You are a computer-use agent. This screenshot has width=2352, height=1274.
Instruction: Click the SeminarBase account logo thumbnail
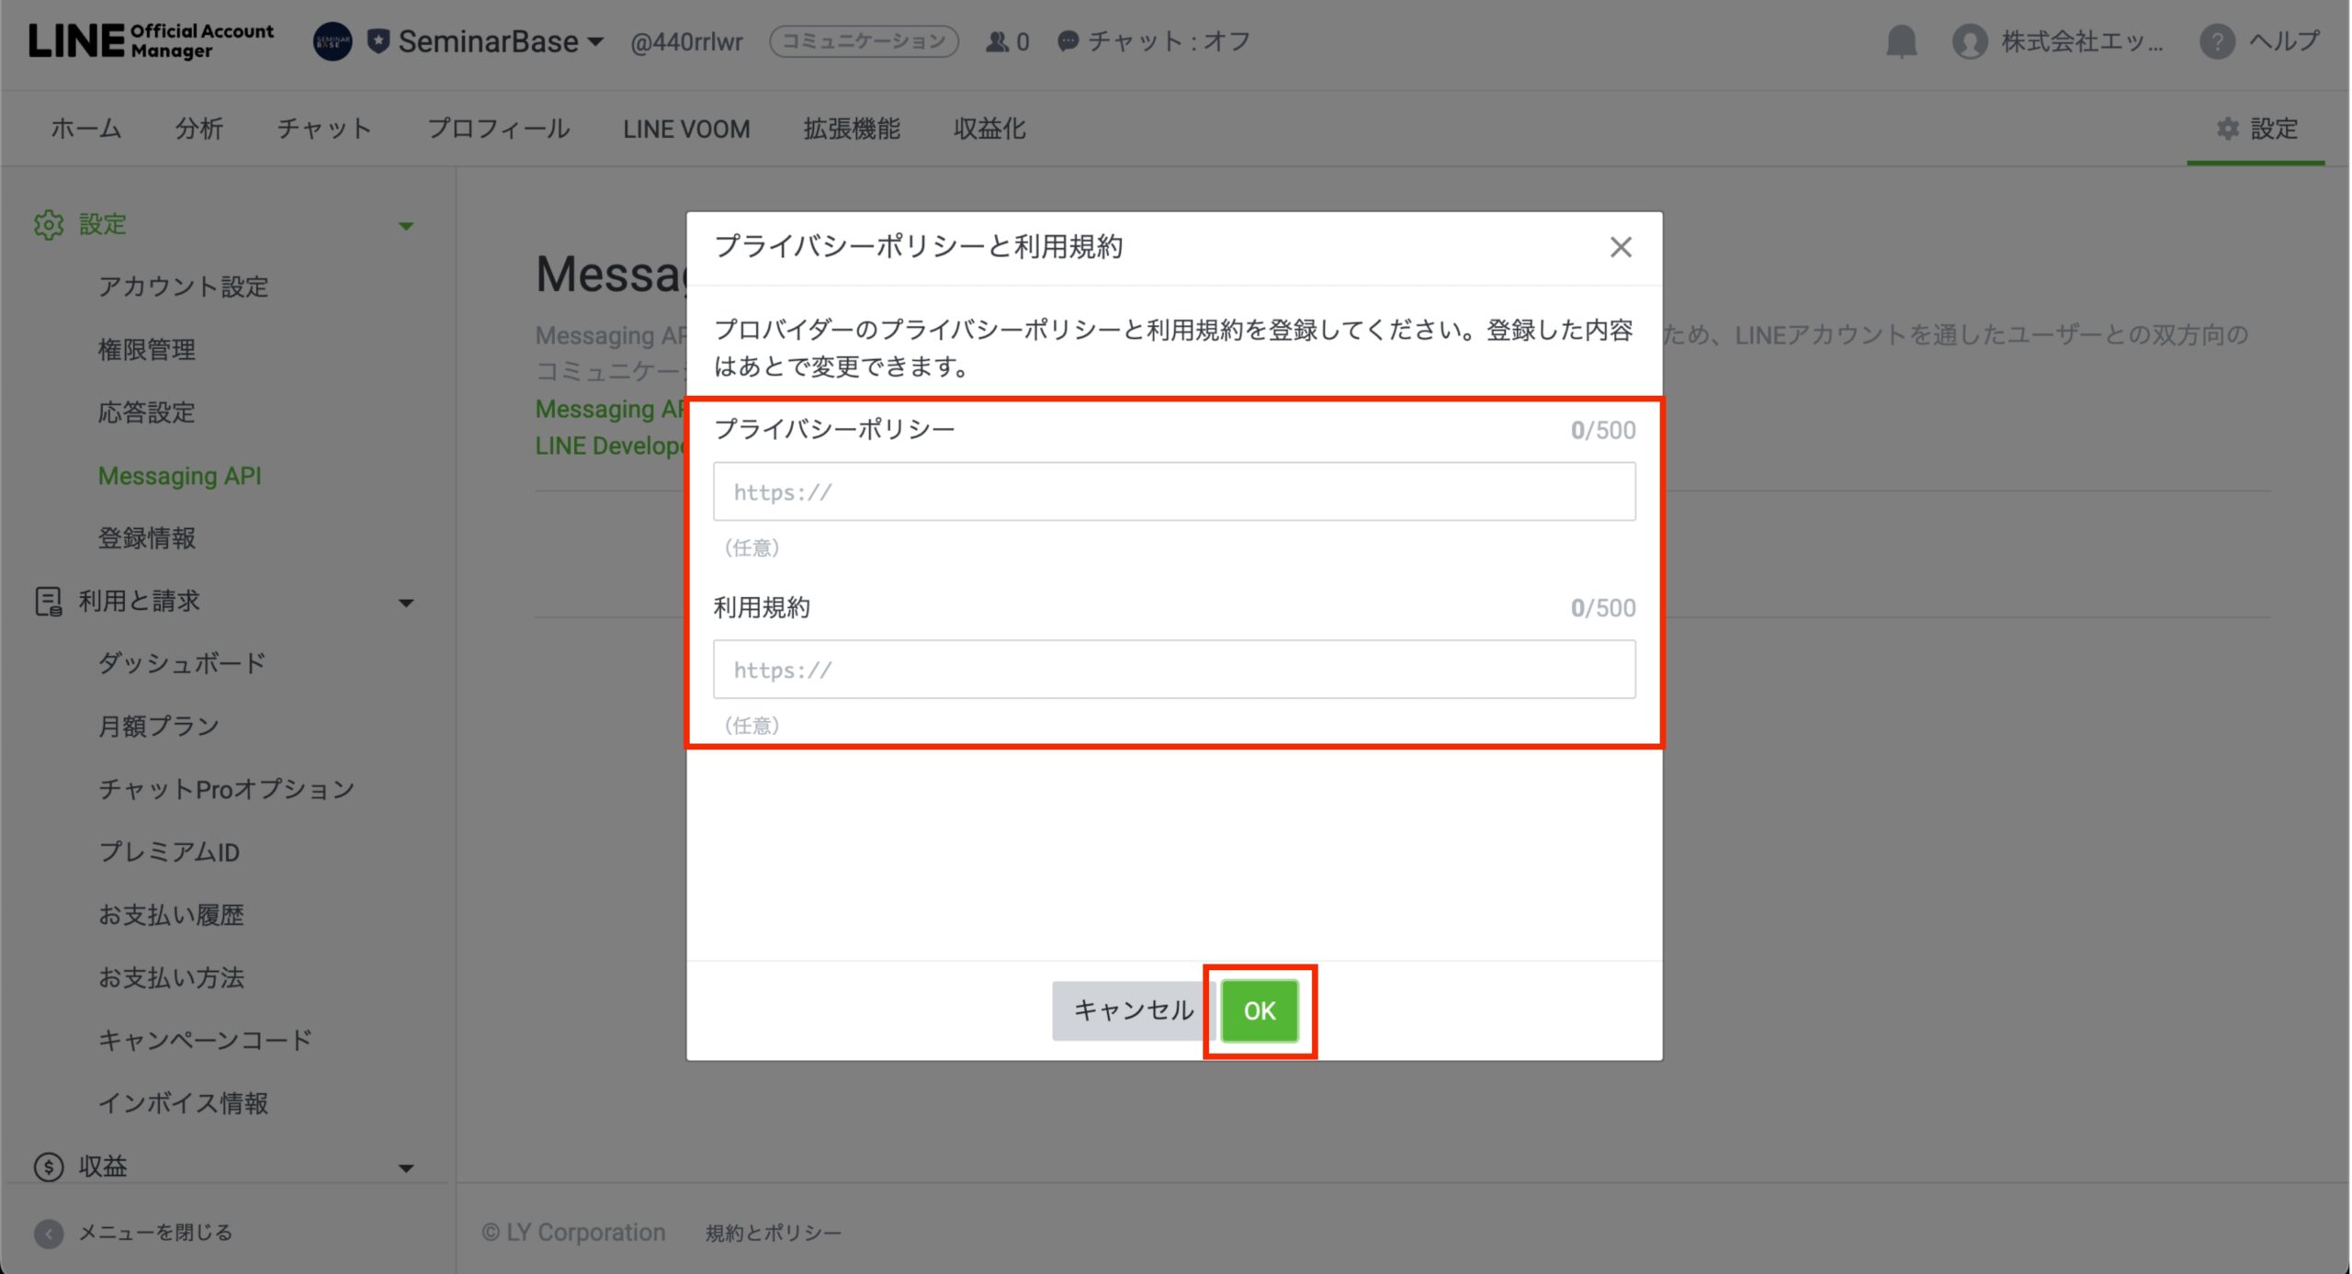pos(333,41)
